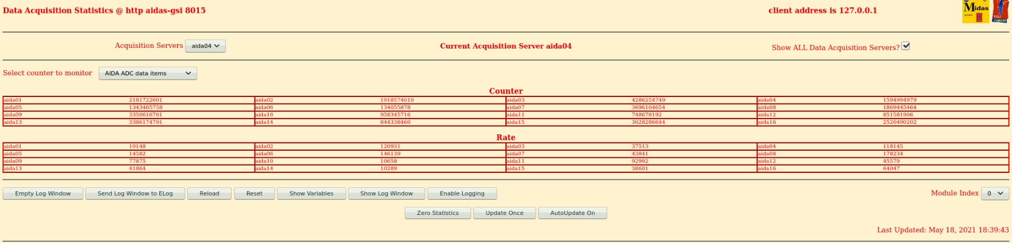Click counter value 844338460

395,122
